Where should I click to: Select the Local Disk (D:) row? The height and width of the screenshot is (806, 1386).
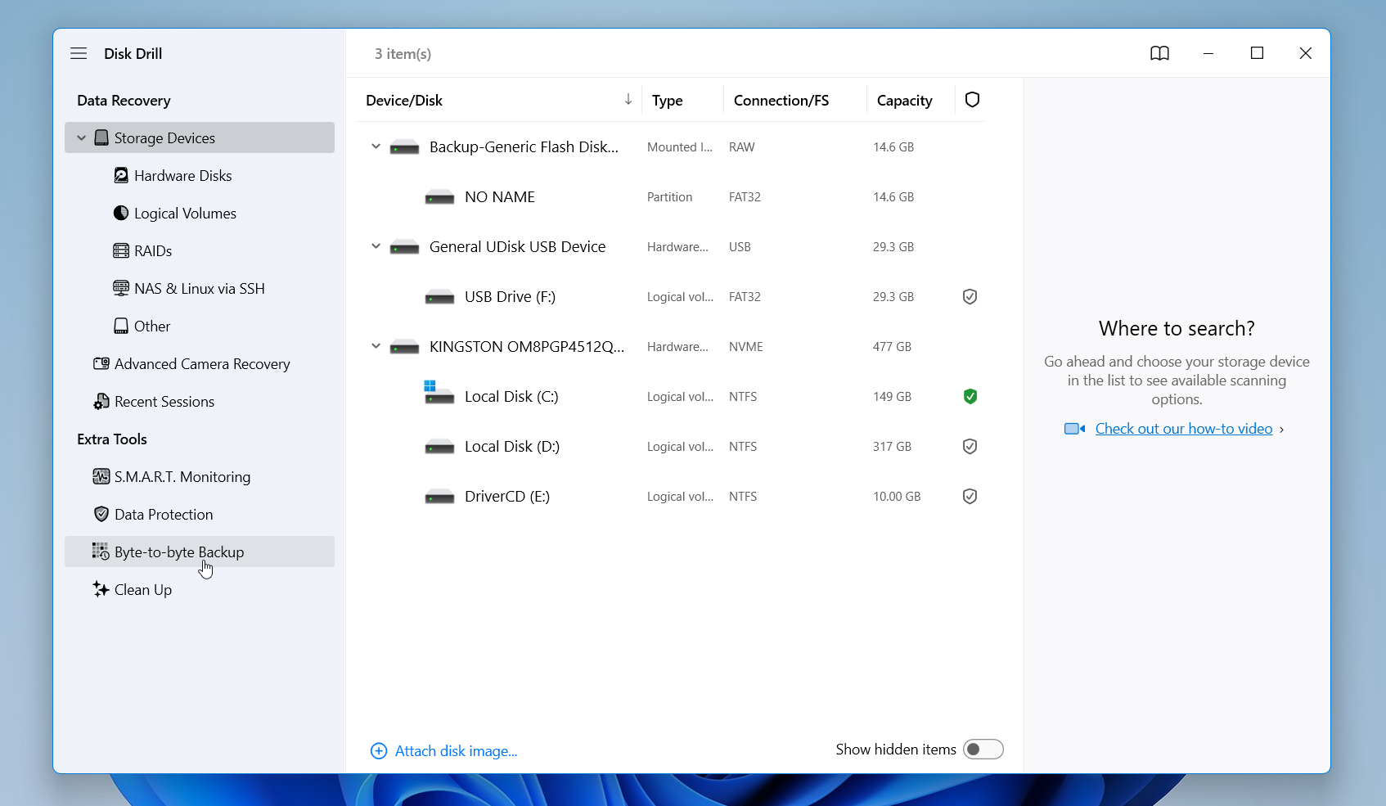tap(511, 446)
